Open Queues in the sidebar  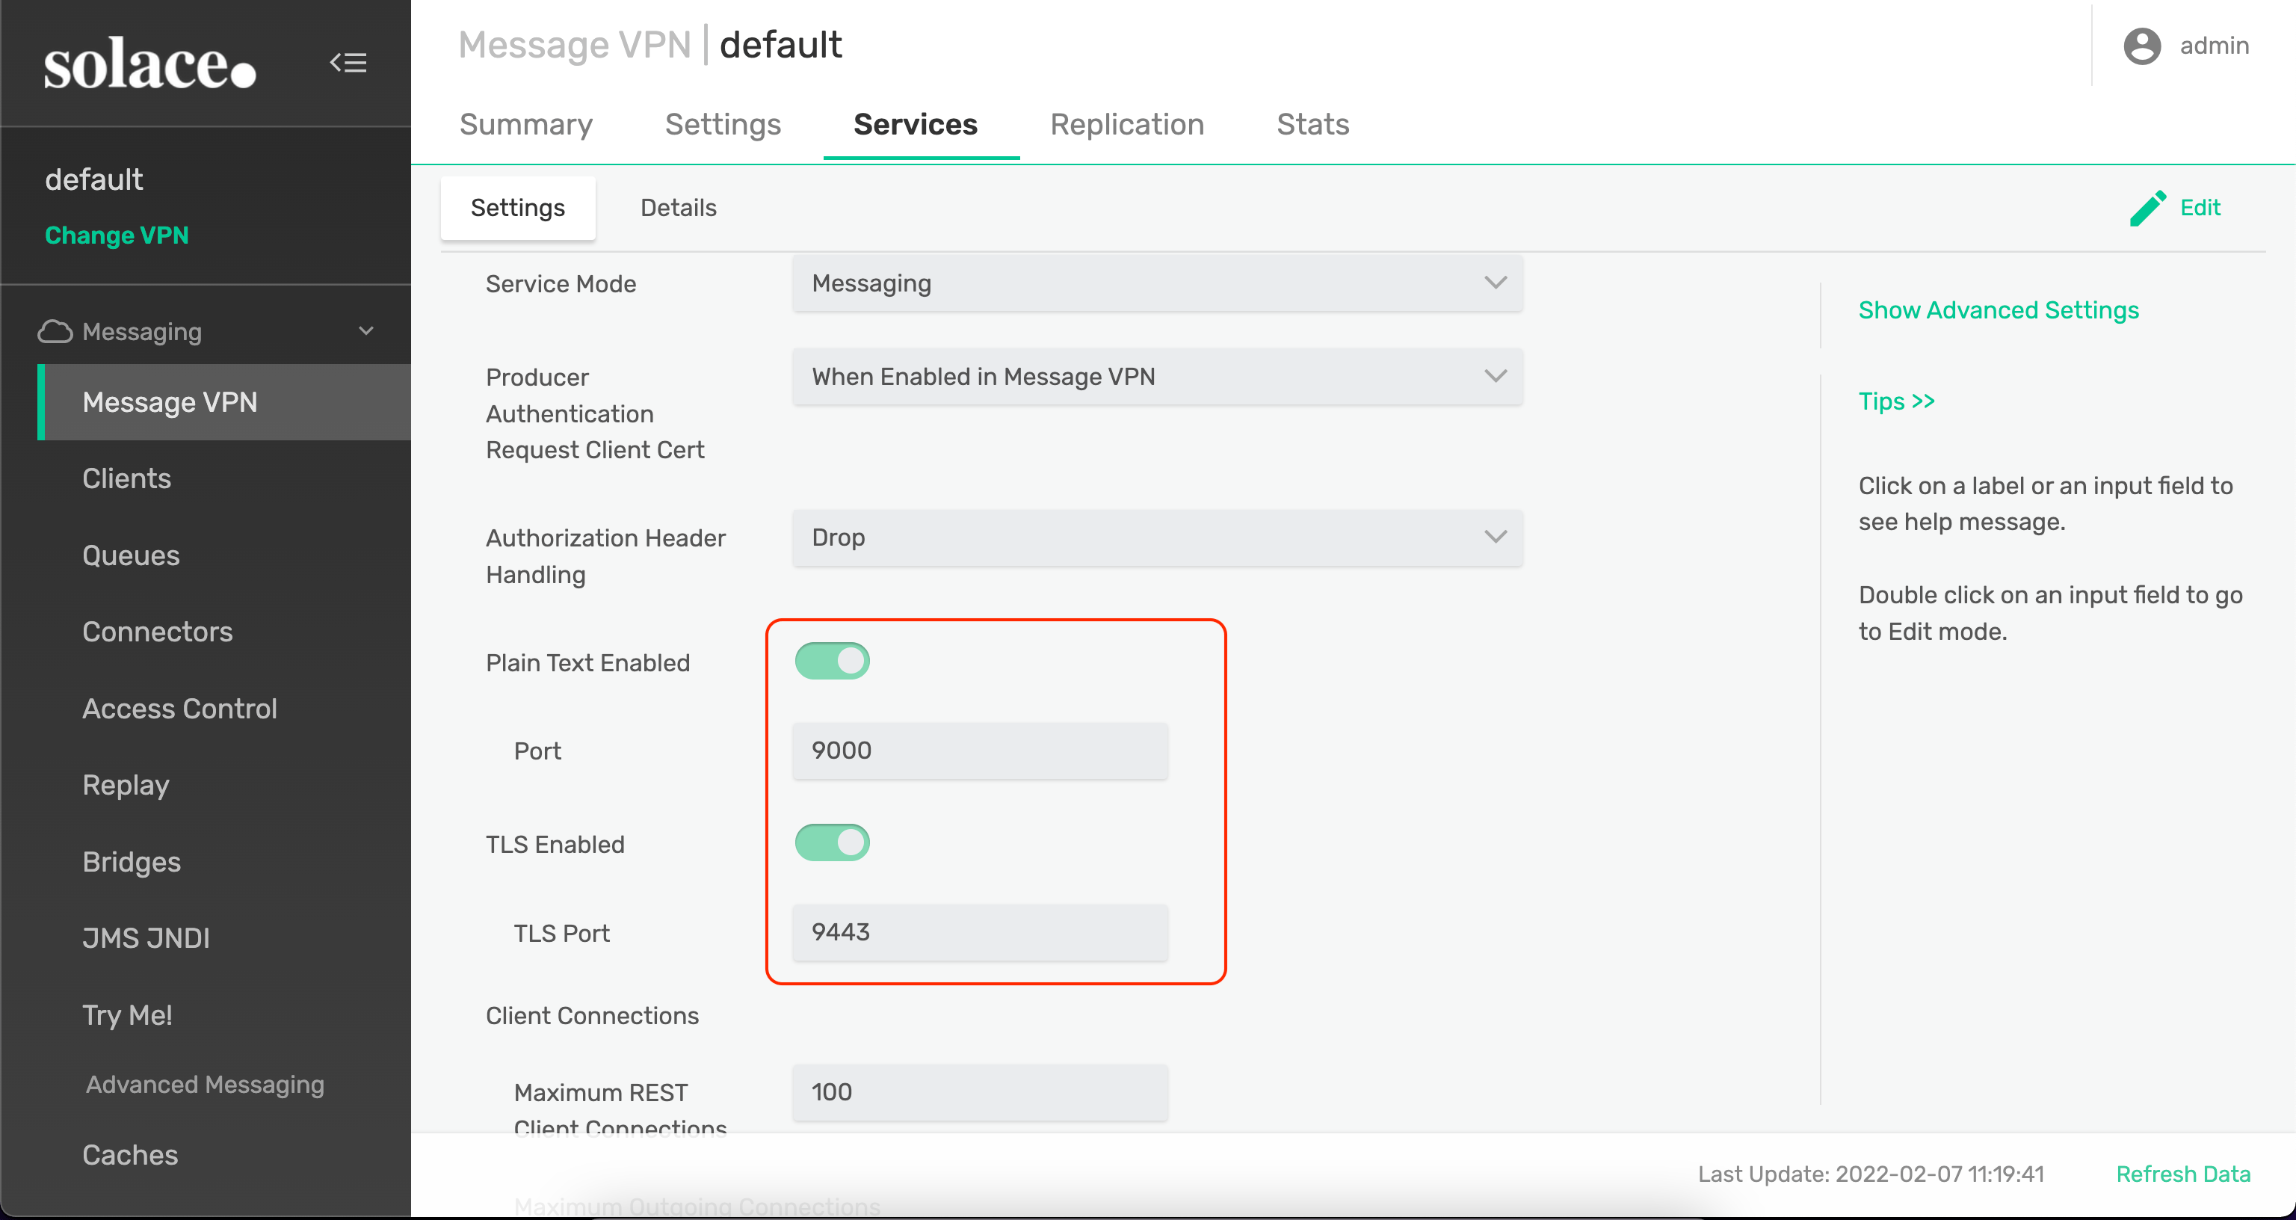tap(131, 555)
